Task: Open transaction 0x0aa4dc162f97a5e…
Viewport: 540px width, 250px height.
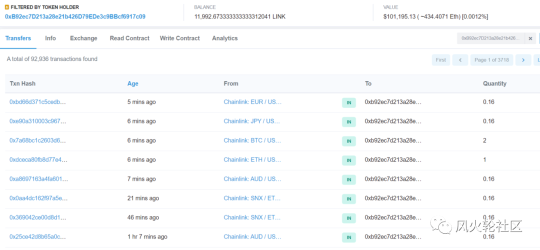Action: pyautogui.click(x=38, y=198)
